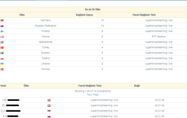187x118 pixels.
Task: Click connection count 3 in Norway row
Action: 102,69
